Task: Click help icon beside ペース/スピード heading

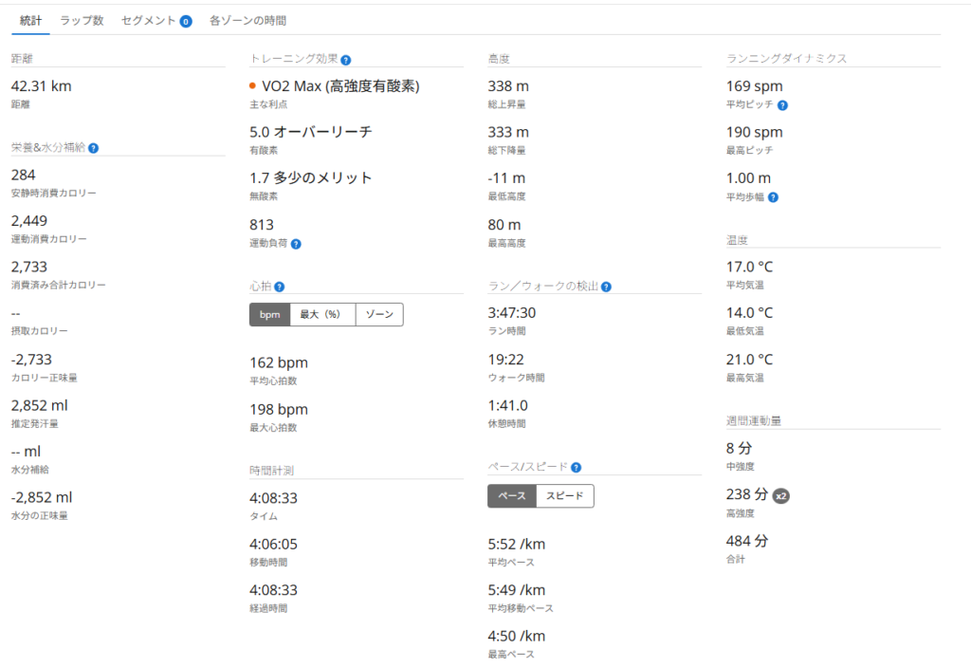Action: point(576,467)
